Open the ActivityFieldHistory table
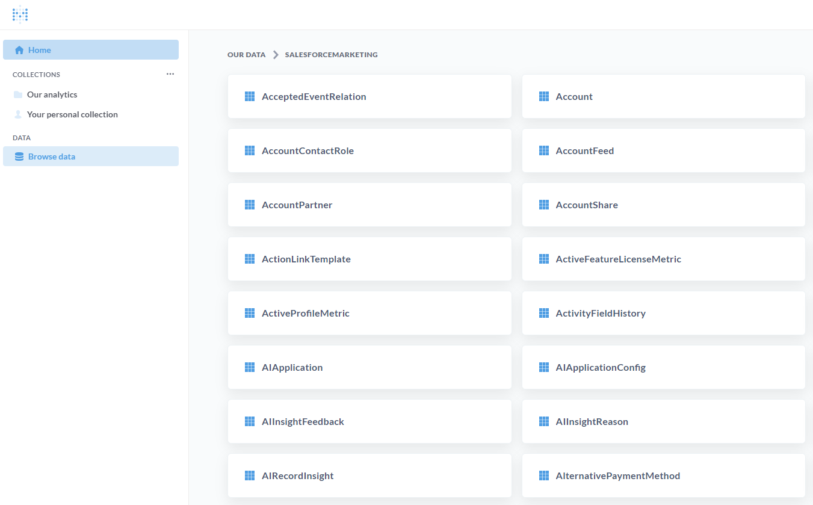This screenshot has width=813, height=505. (x=599, y=313)
